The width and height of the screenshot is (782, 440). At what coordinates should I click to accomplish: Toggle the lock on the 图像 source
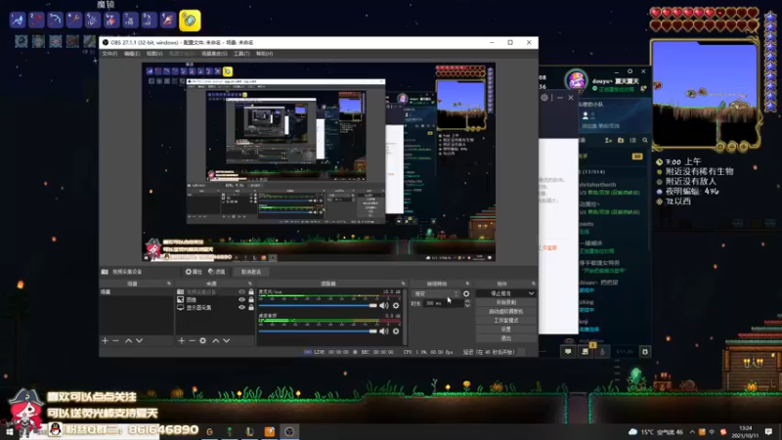[x=251, y=300]
